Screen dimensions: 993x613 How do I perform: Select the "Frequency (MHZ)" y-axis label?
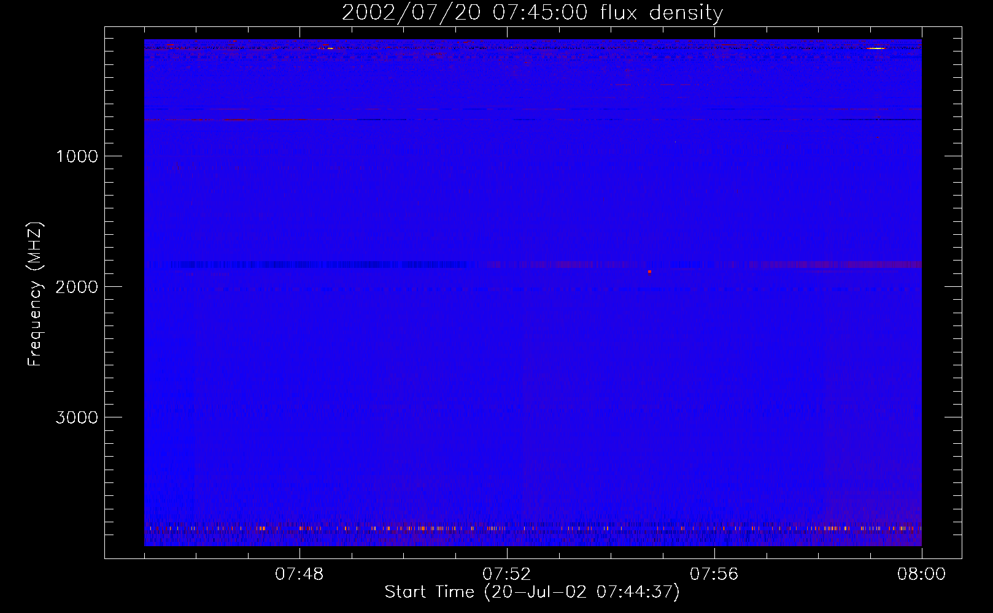[x=35, y=294]
